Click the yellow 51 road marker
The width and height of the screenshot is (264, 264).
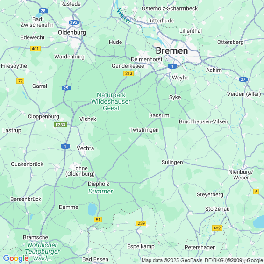[x=98, y=220]
